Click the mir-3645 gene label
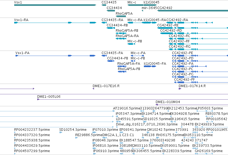The image size is (228, 155). 149,8
